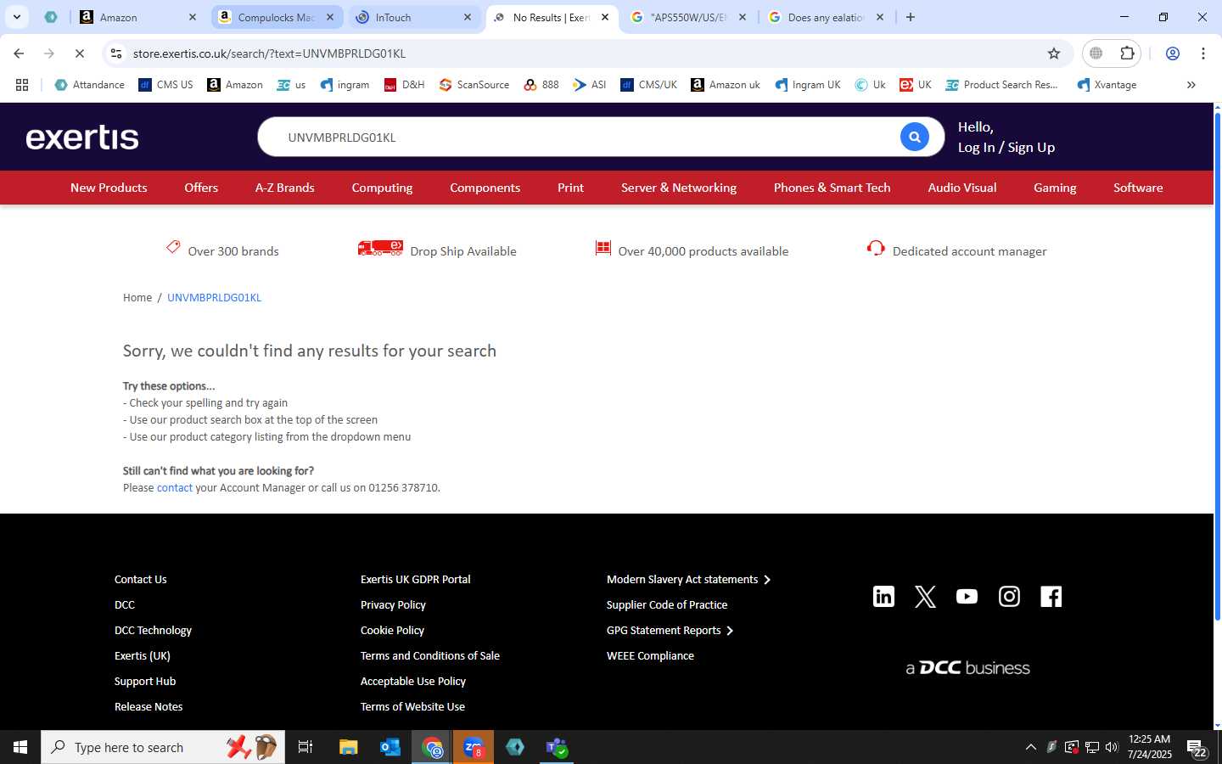
Task: Open Gaming menu
Action: pos(1055,188)
